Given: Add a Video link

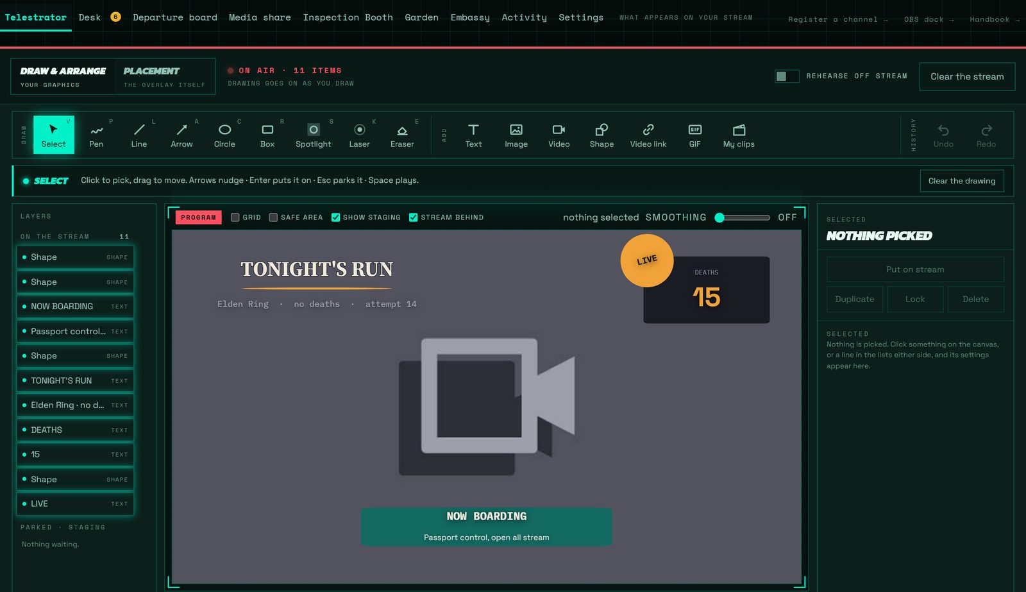Looking at the screenshot, I should coord(648,135).
